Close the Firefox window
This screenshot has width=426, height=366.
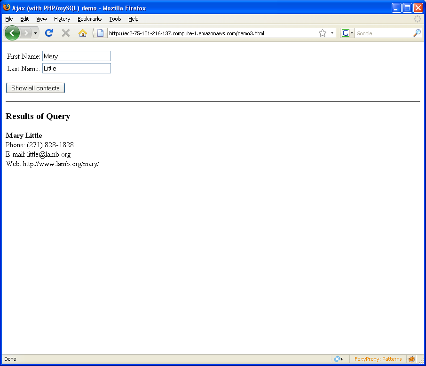coord(418,8)
